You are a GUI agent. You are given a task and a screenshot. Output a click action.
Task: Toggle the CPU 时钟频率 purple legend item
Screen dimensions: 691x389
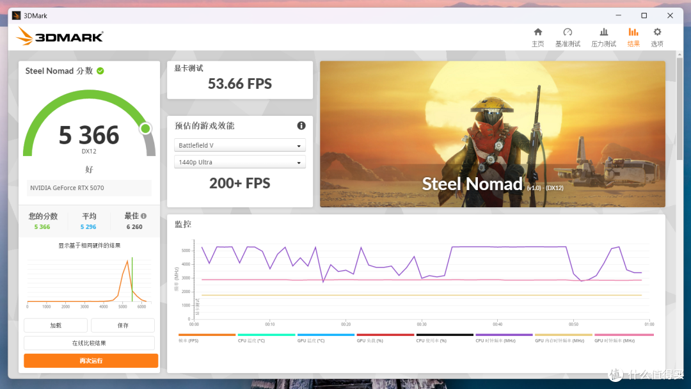pos(504,338)
